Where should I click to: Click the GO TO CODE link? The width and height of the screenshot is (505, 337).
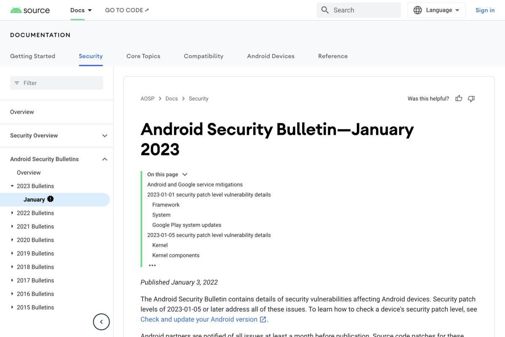(x=127, y=10)
